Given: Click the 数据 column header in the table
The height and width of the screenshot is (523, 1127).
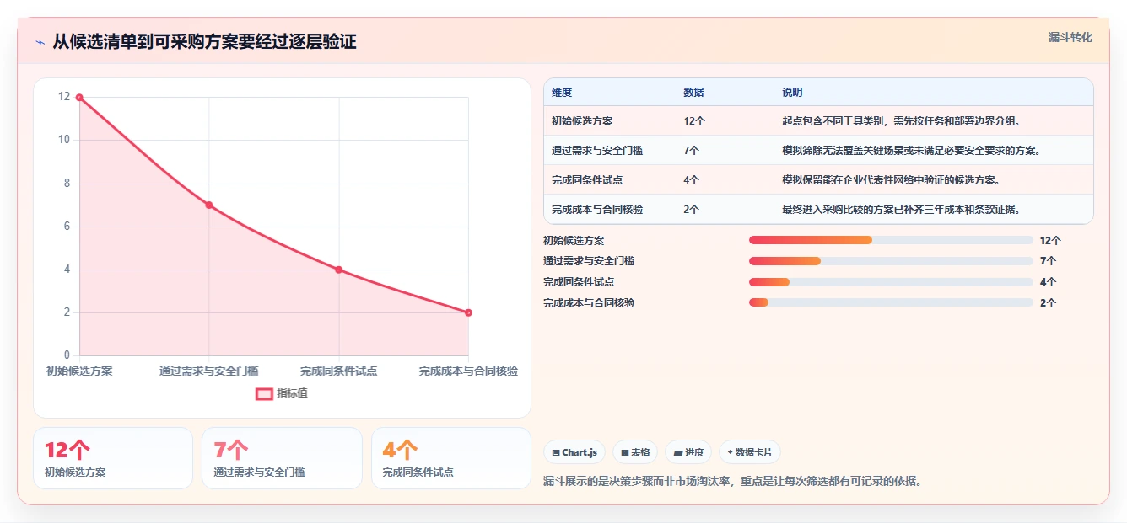Looking at the screenshot, I should [693, 92].
